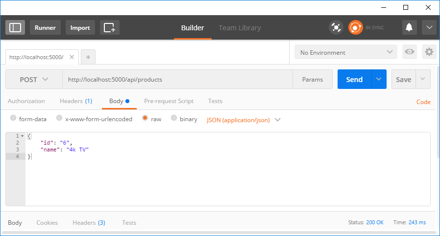Add a new request tab
Image resolution: width=440 pixels, height=236 pixels.
[x=88, y=57]
